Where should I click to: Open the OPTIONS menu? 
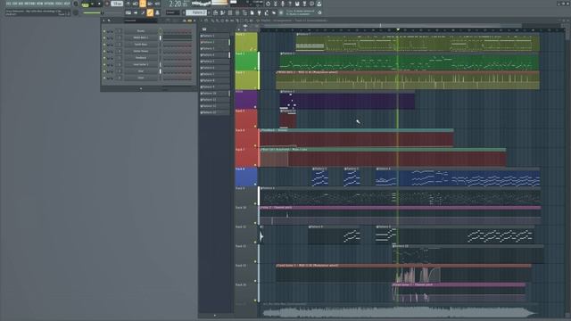49,4
